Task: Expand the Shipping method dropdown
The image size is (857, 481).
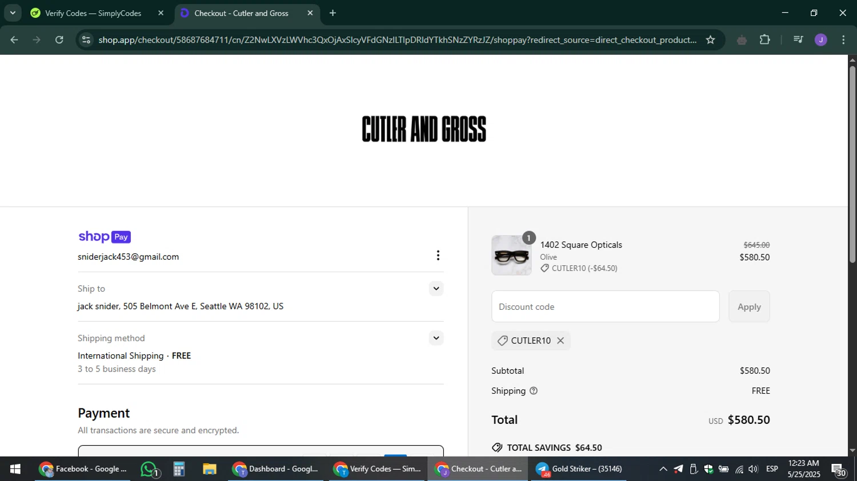Action: pos(436,338)
